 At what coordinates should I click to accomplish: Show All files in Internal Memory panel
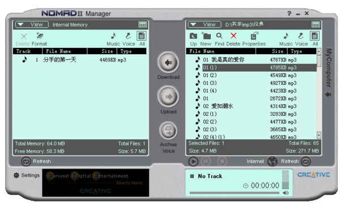(x=142, y=39)
